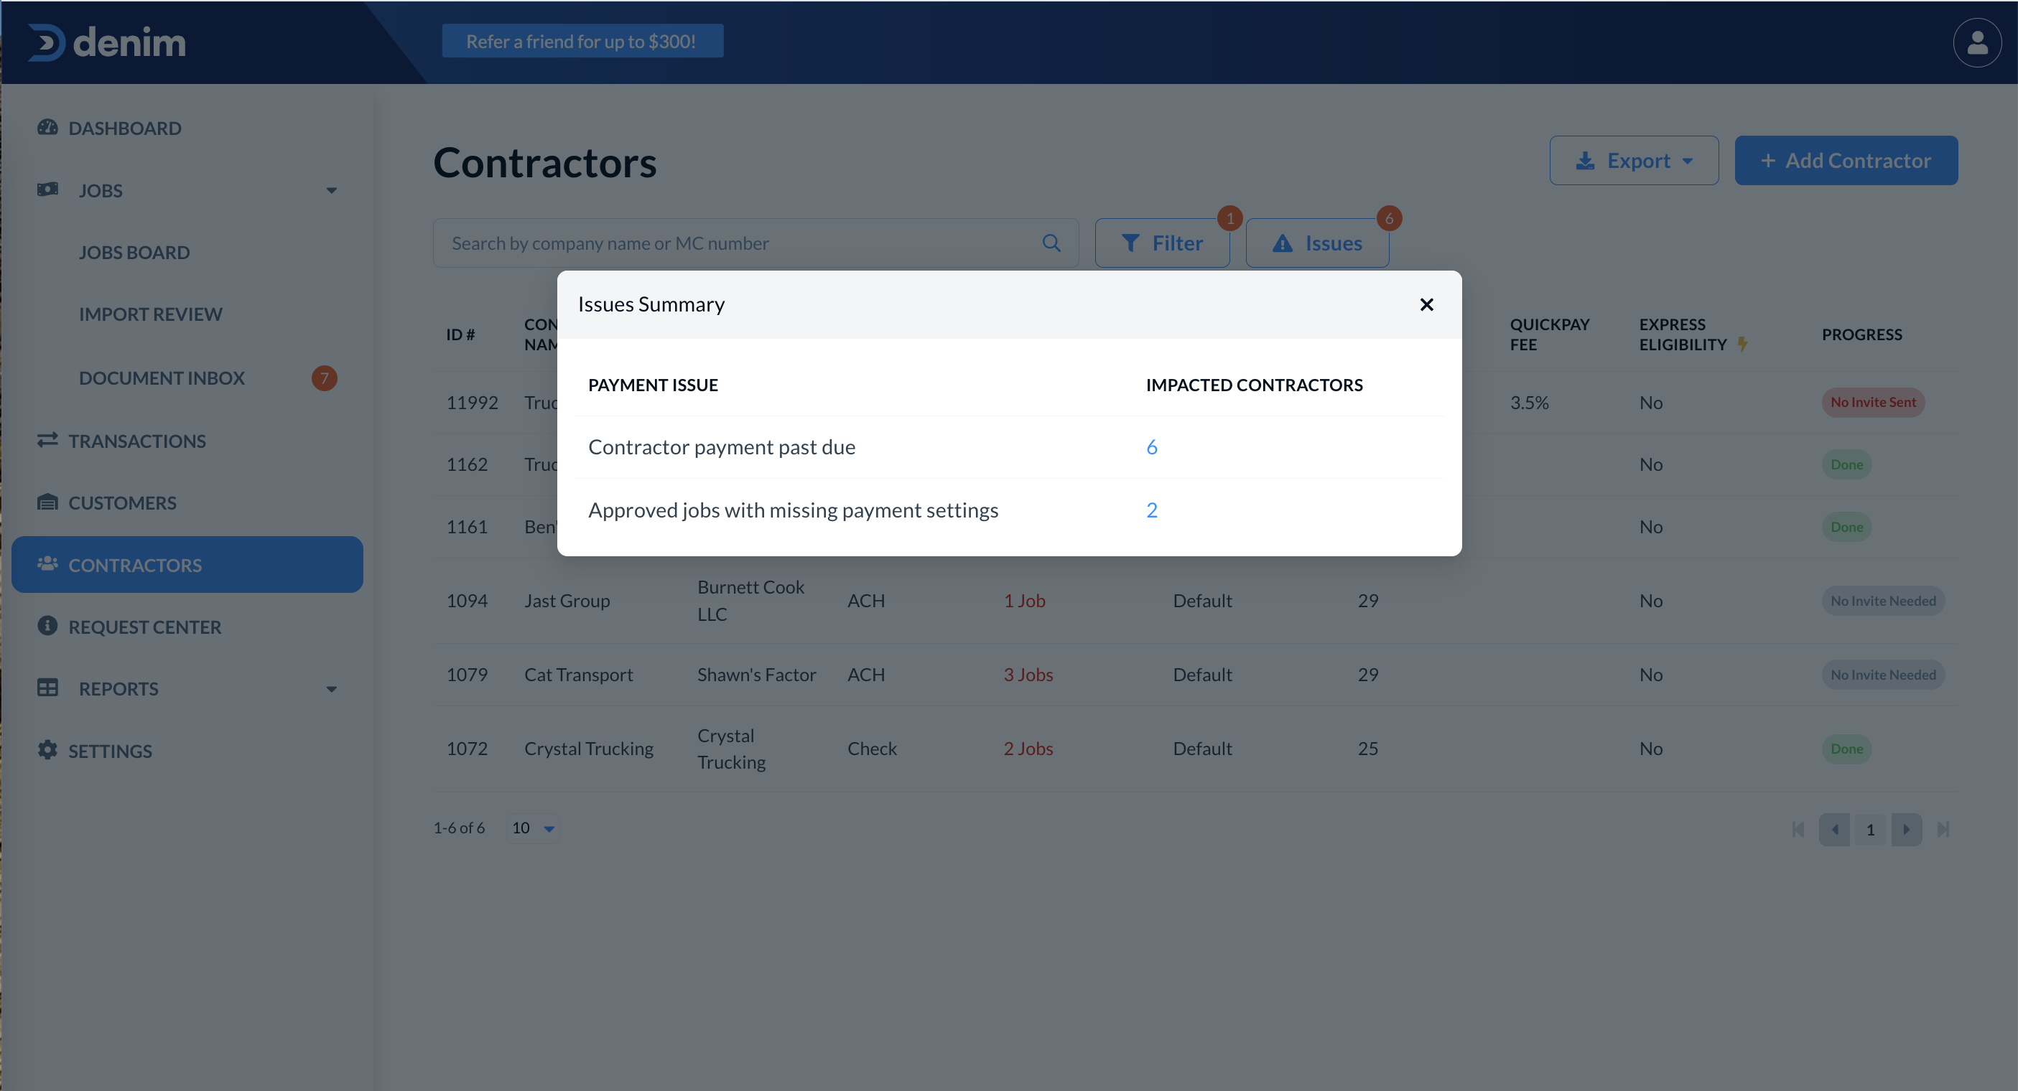The height and width of the screenshot is (1091, 2018).
Task: Click the Filter count badge 1
Action: tap(1230, 218)
